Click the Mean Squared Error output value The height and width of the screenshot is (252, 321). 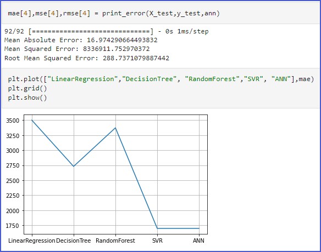coord(117,49)
